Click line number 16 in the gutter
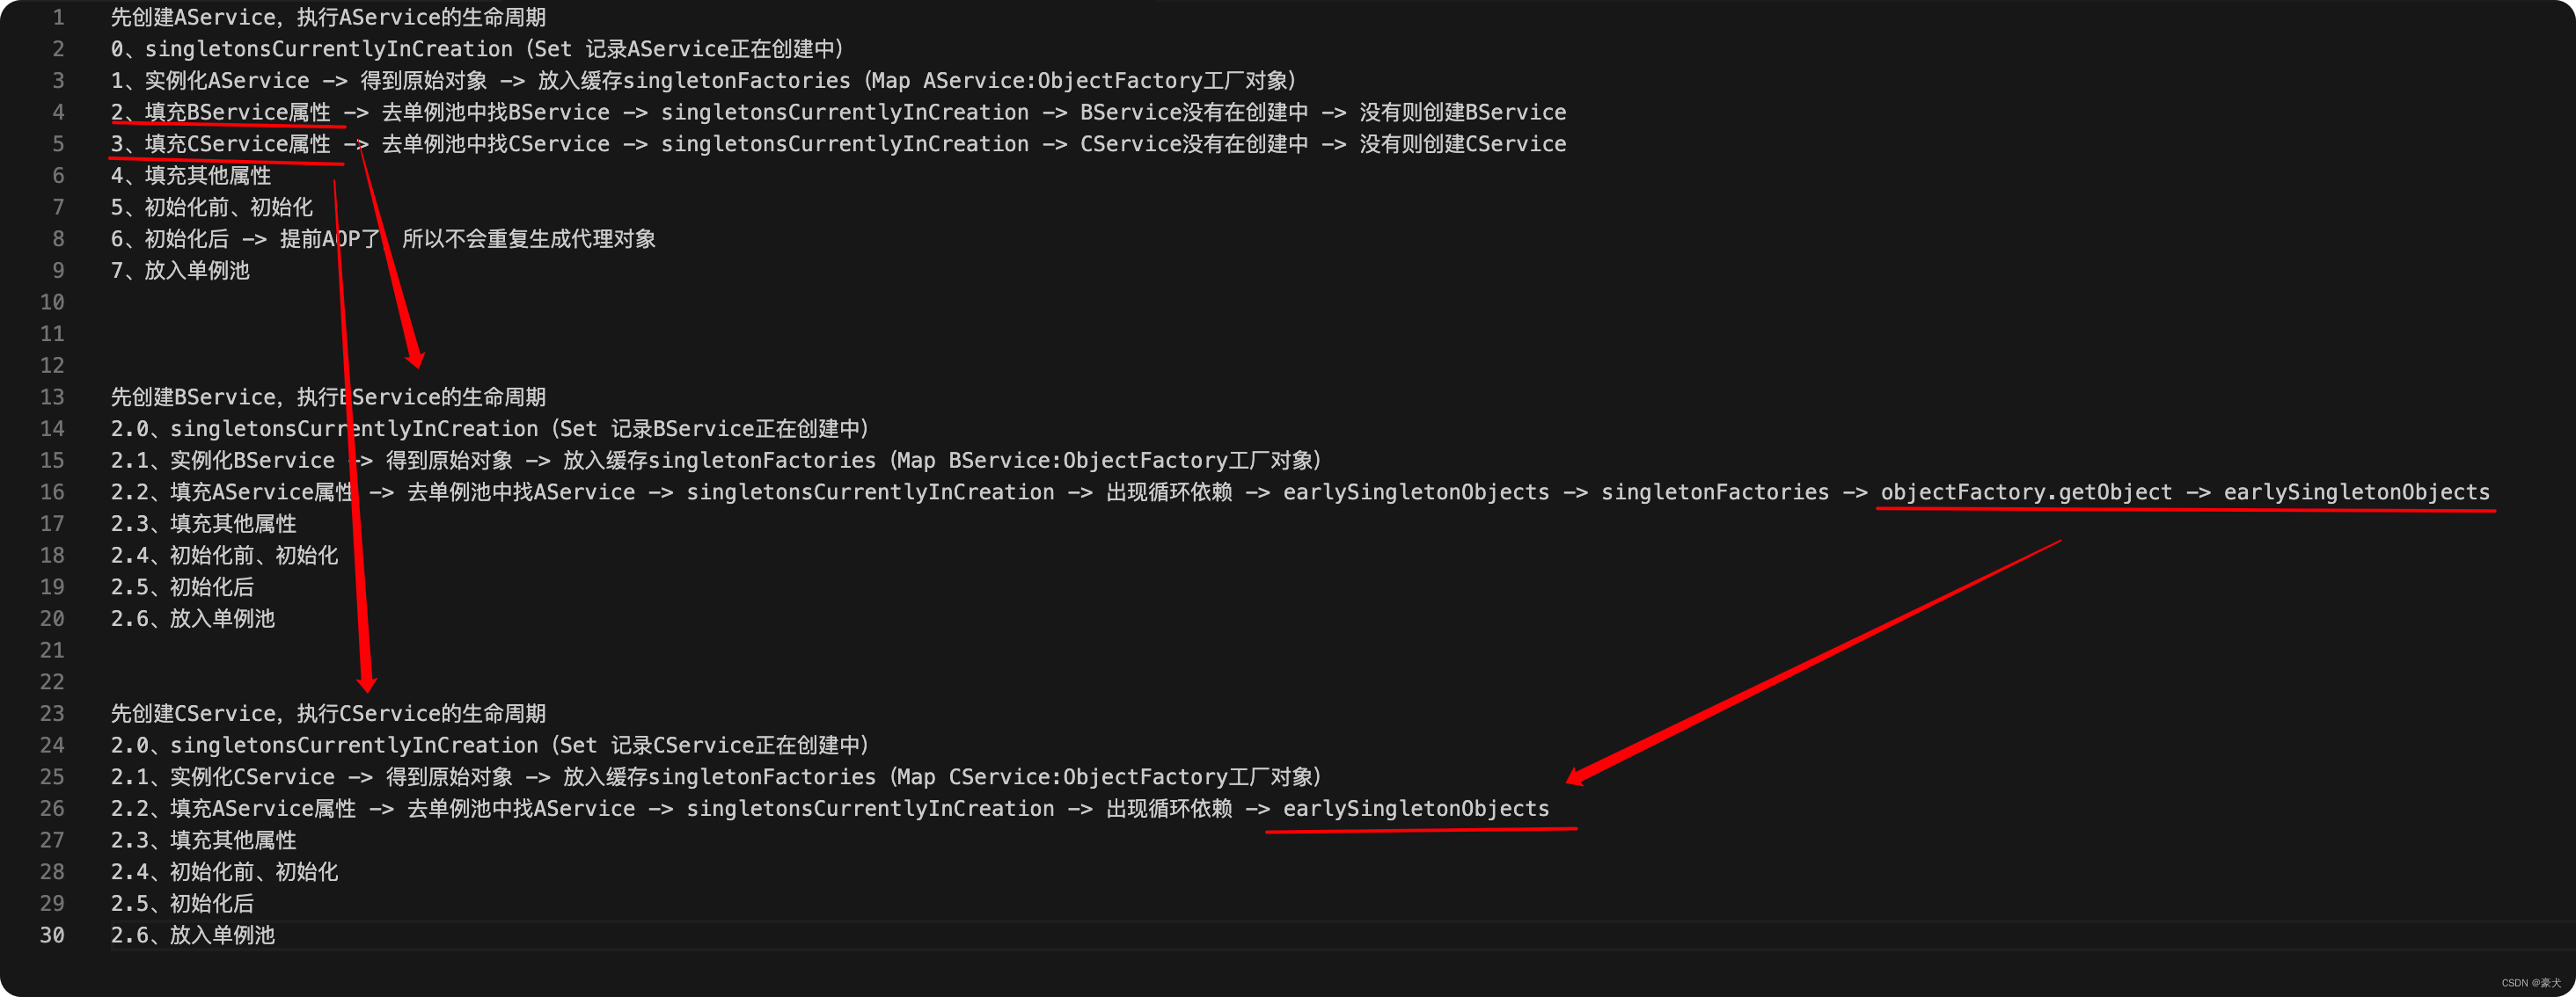This screenshot has width=2576, height=997. click(52, 491)
